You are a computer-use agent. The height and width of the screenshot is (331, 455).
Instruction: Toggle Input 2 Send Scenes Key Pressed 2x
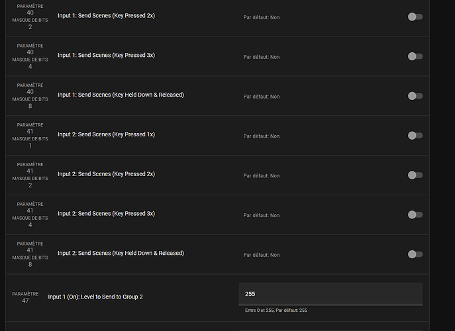click(415, 175)
